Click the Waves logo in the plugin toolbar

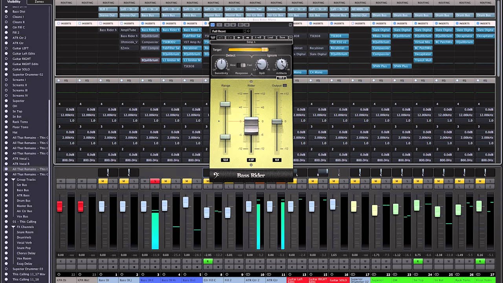tap(213, 38)
